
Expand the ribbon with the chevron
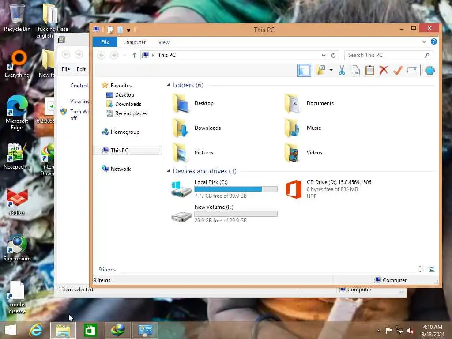coord(424,42)
